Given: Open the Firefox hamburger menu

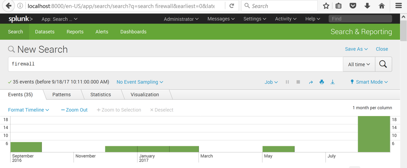Looking at the screenshot, I should click(x=398, y=6).
